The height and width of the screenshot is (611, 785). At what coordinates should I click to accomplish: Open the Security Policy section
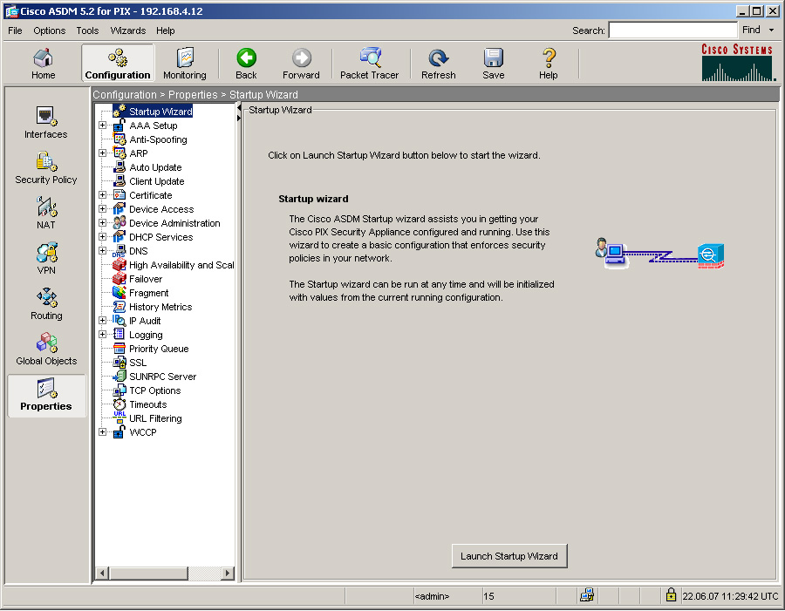[x=46, y=168]
